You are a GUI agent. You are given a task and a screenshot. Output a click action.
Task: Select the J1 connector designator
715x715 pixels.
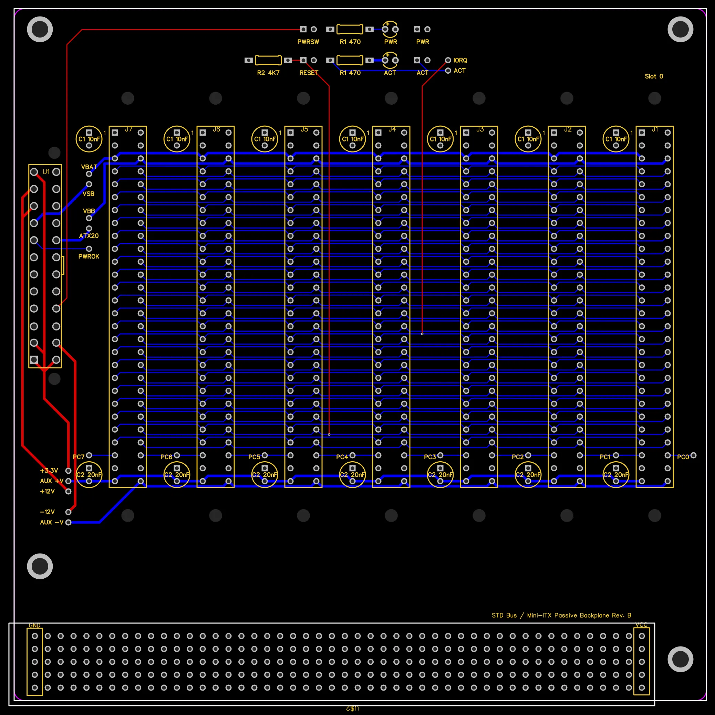[x=655, y=129]
